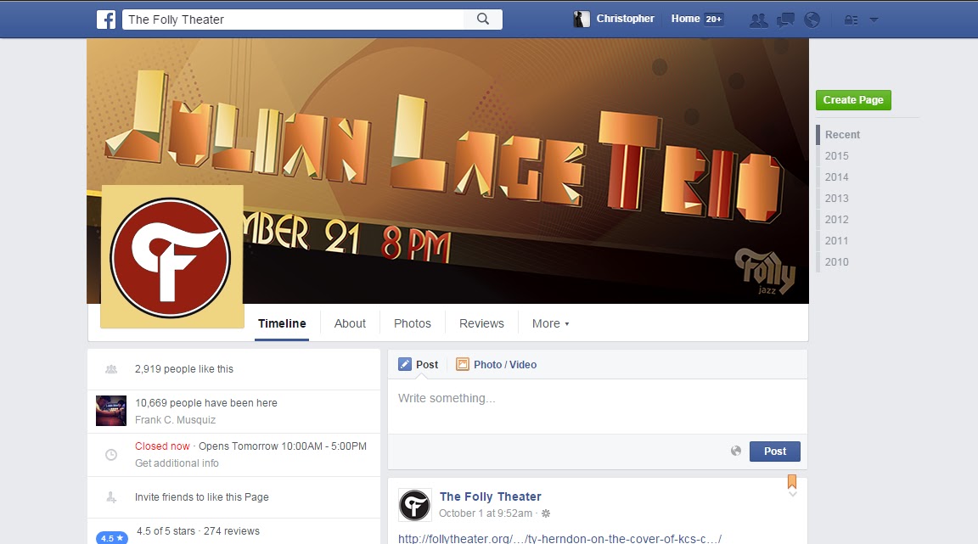Go to Home in the top bar
The image size is (978, 544).
(x=685, y=19)
